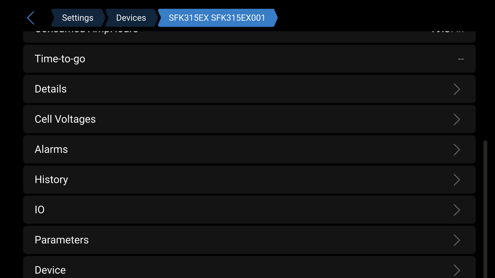Open the Details chevron arrow
This screenshot has height=278, width=495.
click(x=457, y=89)
